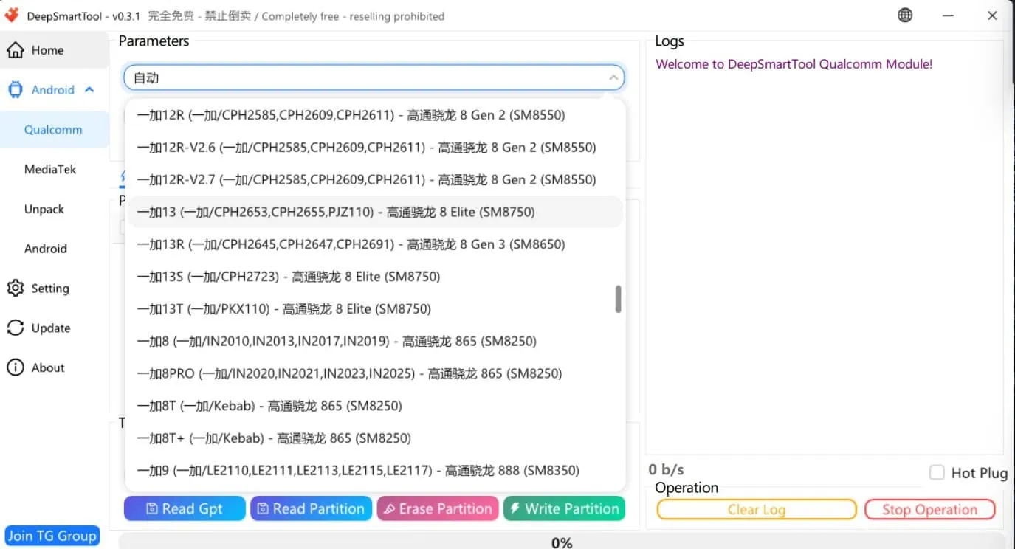Open the language globe icon
This screenshot has height=549, width=1015.
point(905,15)
